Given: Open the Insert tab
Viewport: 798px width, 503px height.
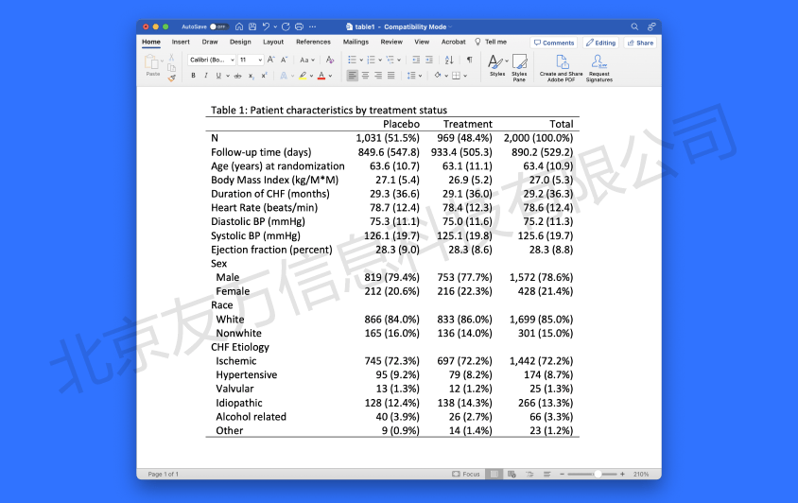Looking at the screenshot, I should (x=181, y=42).
